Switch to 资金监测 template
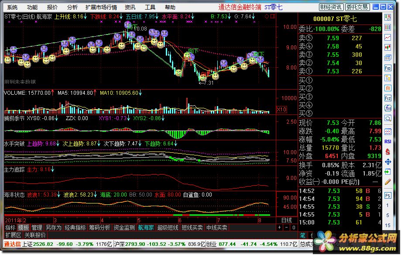The image size is (401, 255). [124, 227]
